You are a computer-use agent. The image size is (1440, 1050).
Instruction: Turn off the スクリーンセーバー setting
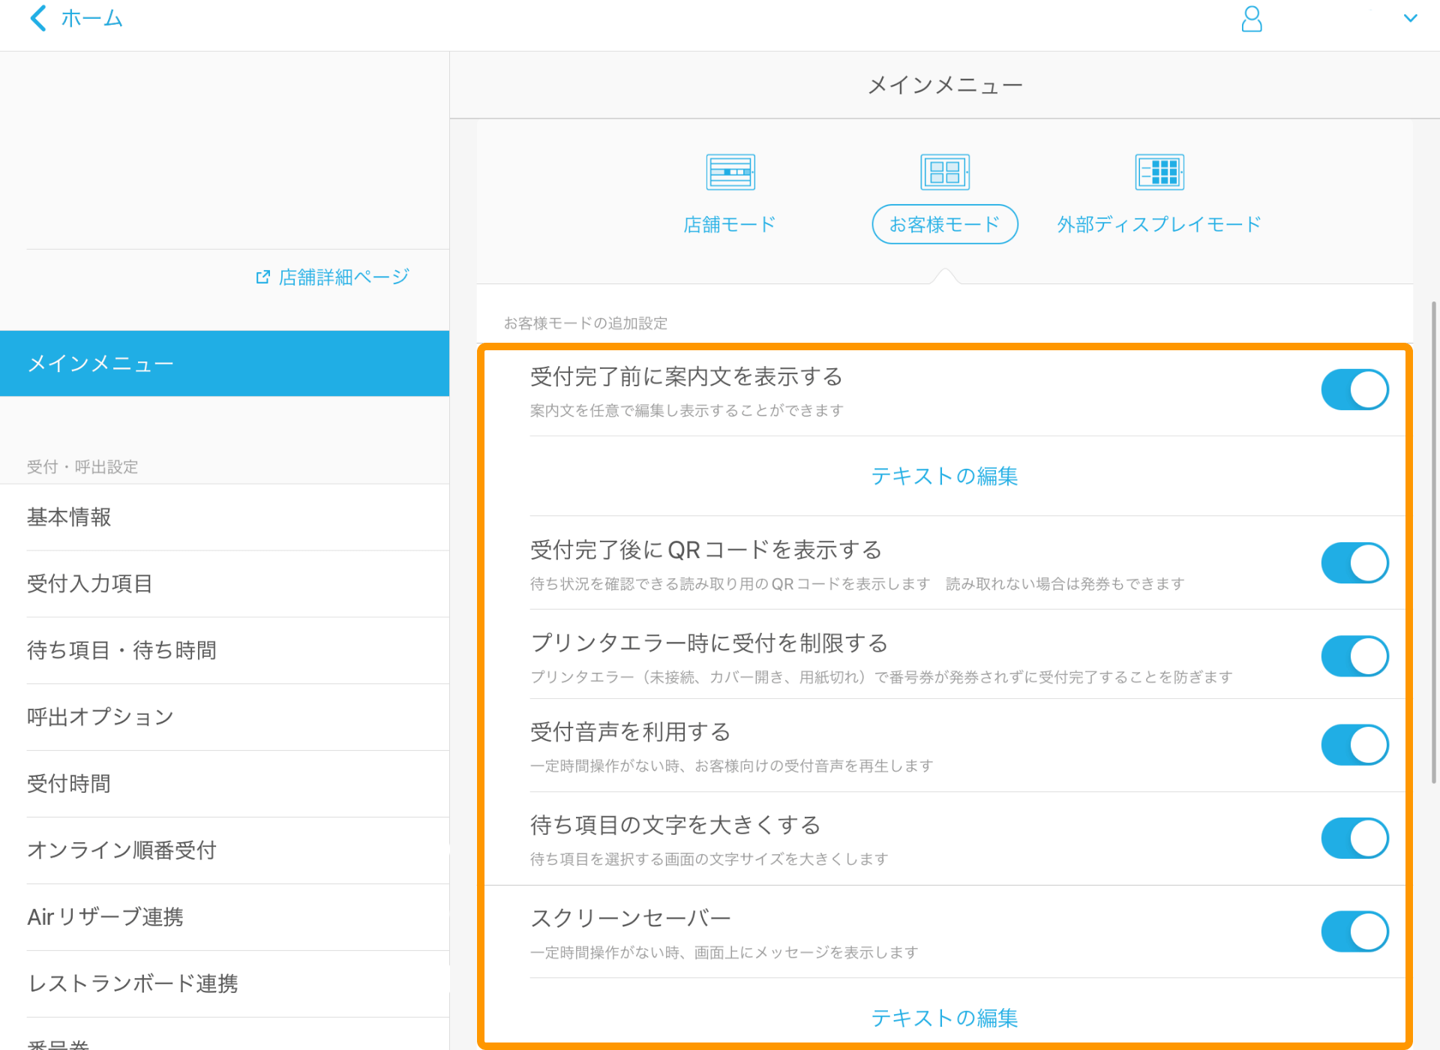coord(1354,931)
